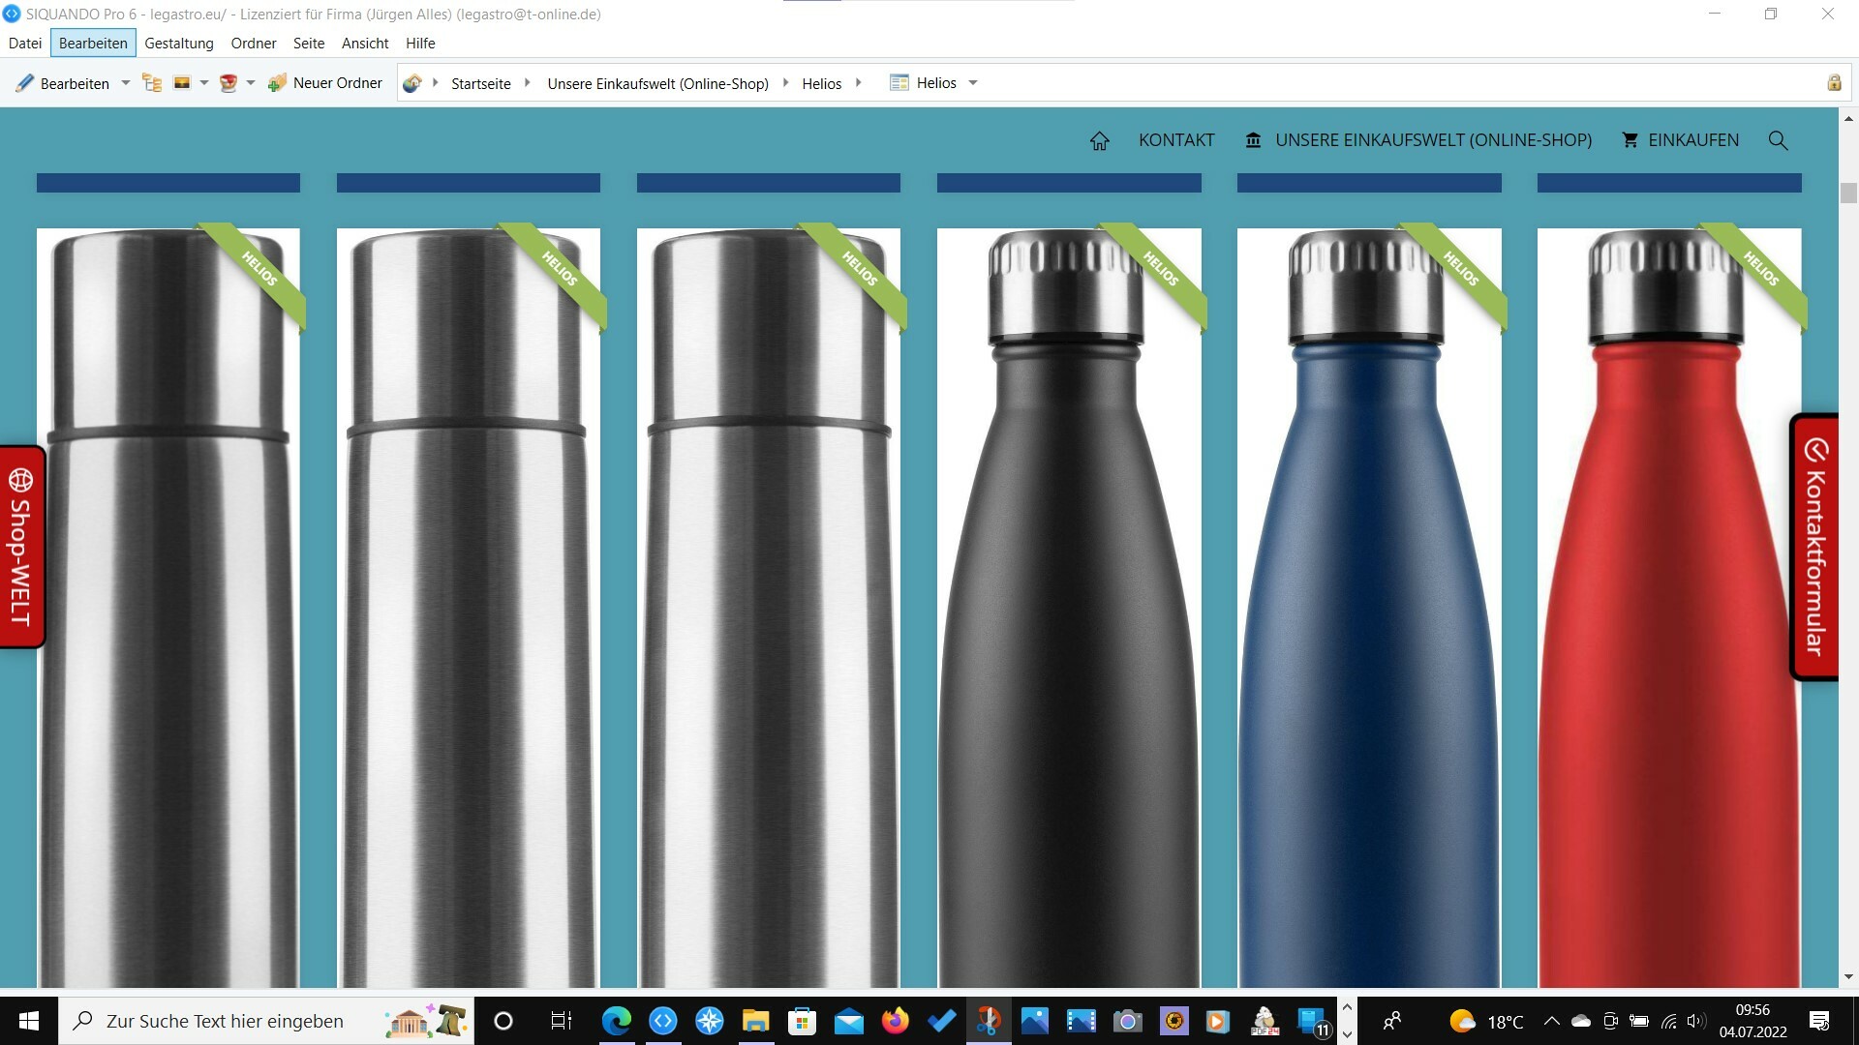Click Neuer Ordner

coord(325,83)
